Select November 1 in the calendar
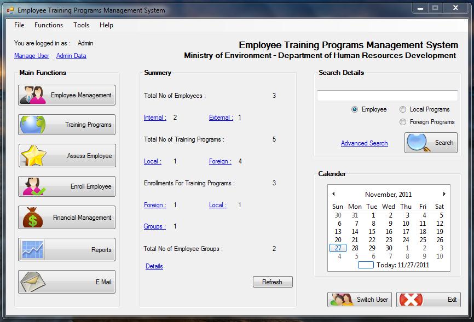Image resolution: width=474 pixels, height=322 pixels. point(373,215)
